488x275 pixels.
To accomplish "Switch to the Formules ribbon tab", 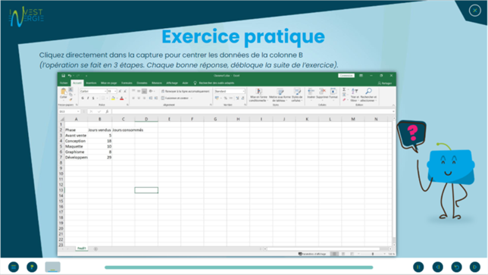I will coord(127,83).
